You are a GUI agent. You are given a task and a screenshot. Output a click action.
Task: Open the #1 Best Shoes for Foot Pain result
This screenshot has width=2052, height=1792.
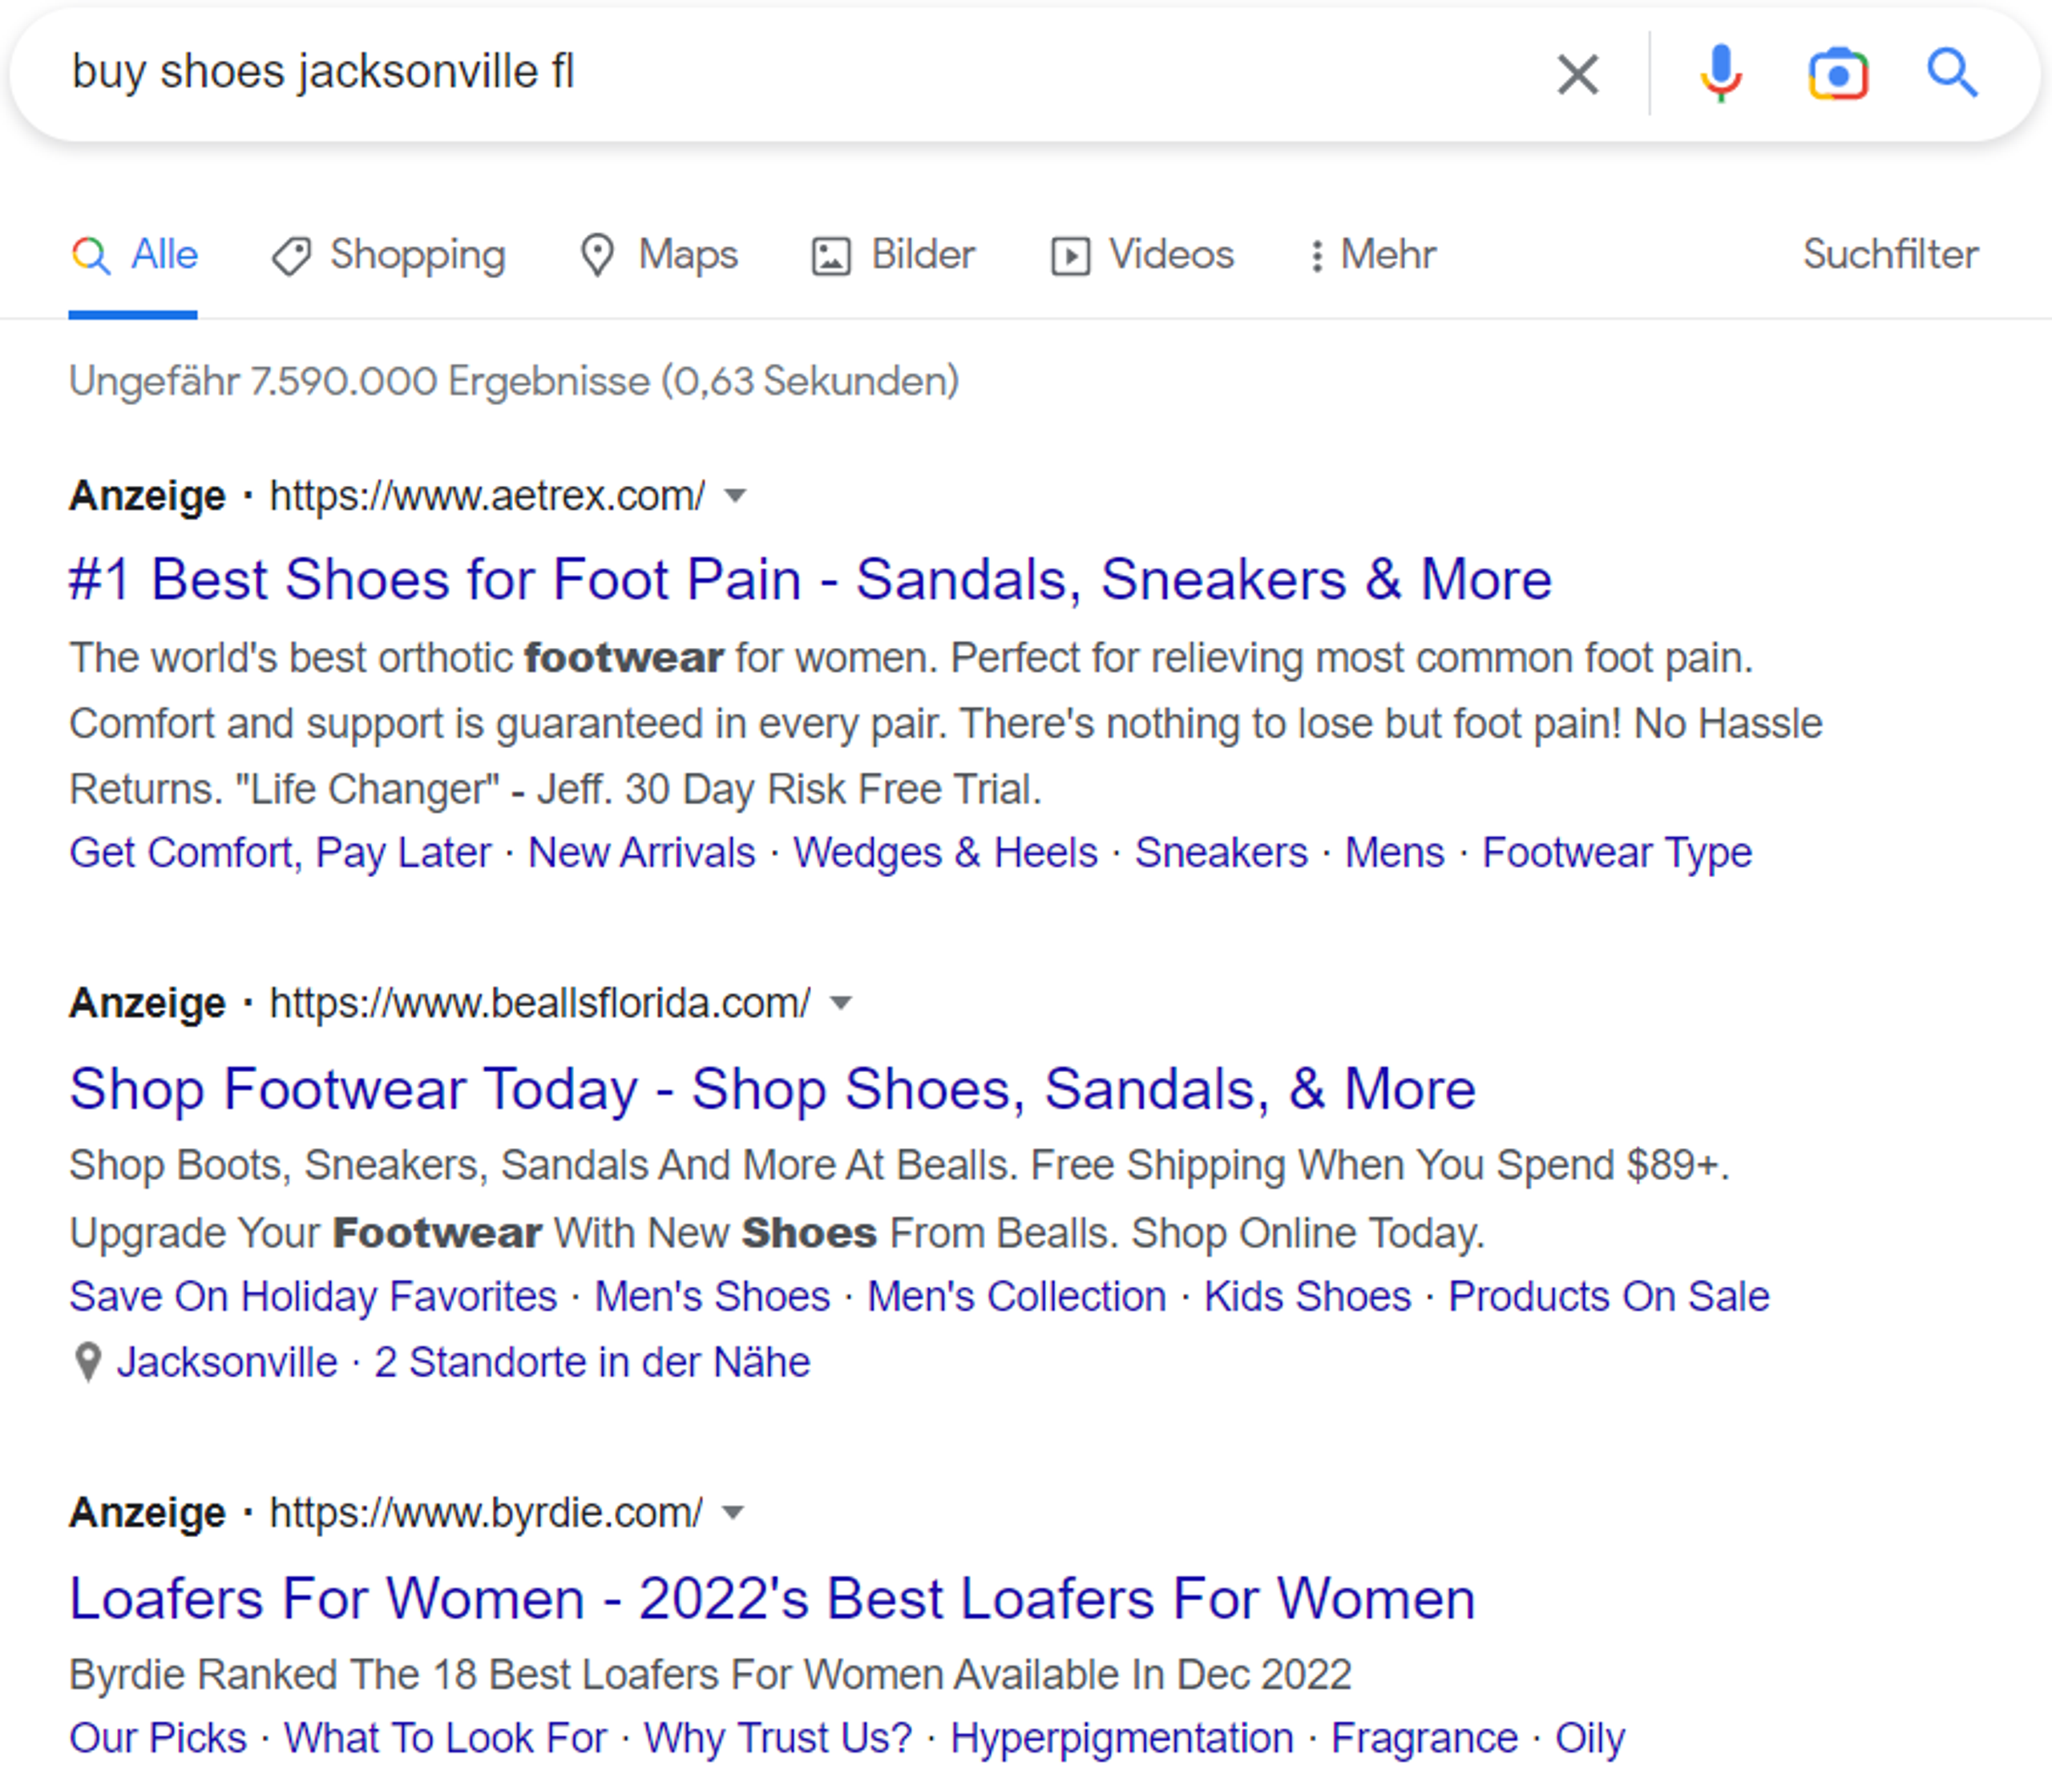click(810, 580)
